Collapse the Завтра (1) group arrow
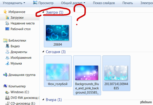This screenshot has height=105, width=153. [x=43, y=12]
